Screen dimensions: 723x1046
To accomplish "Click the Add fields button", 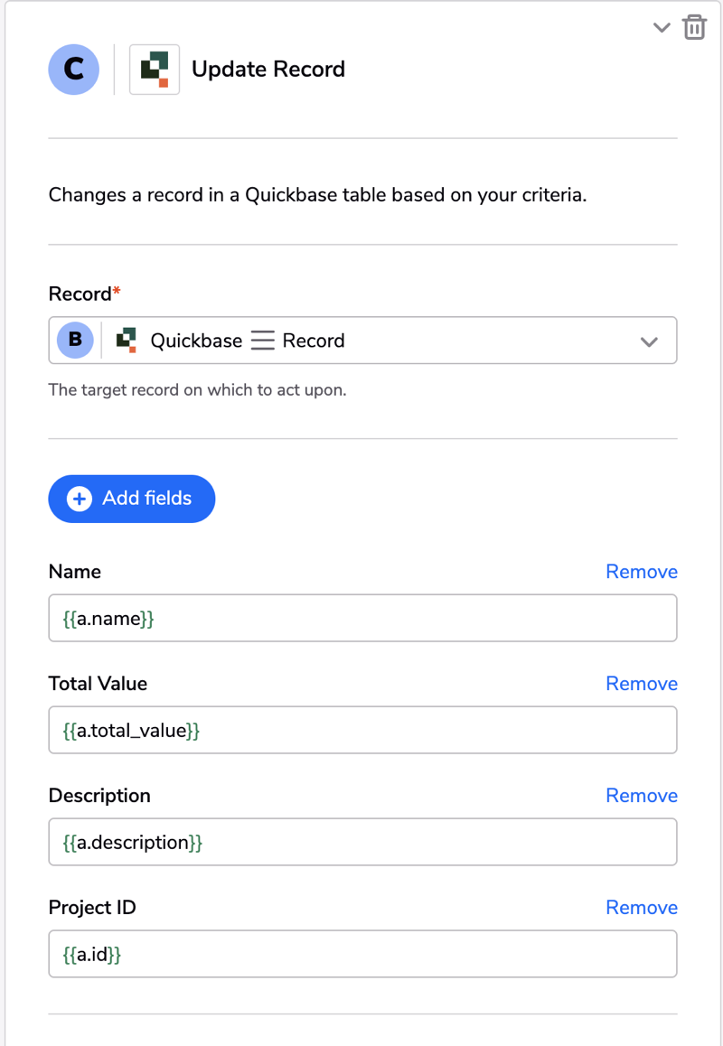I will pos(132,499).
